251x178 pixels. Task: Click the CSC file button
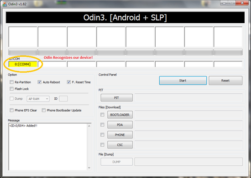120,145
